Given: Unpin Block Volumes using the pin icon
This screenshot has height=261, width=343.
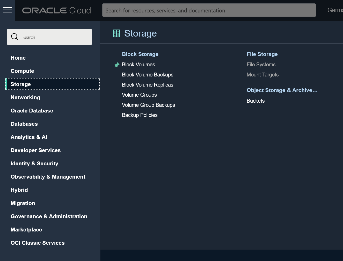Looking at the screenshot, I should (x=117, y=65).
